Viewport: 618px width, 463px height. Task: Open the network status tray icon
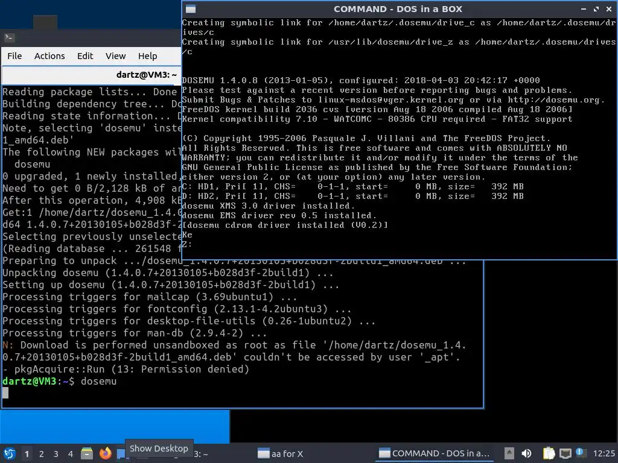[x=565, y=453]
